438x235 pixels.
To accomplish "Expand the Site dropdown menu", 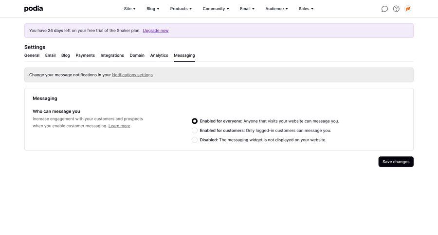I will (x=129, y=9).
